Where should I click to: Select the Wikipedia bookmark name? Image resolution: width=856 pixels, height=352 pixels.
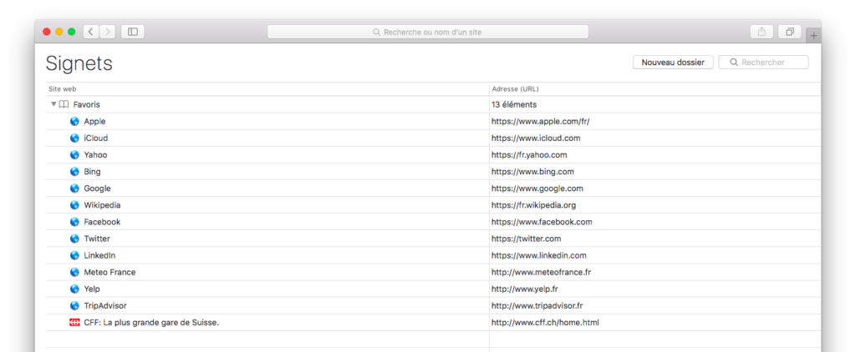pos(102,205)
